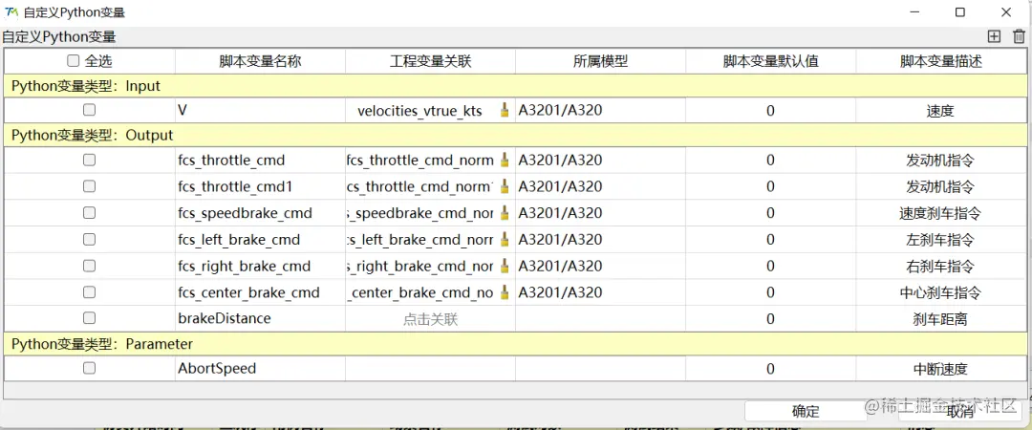Screen dimensions: 1032x430
Task: Select the Python变量类型：Output group row
Action: click(515, 135)
